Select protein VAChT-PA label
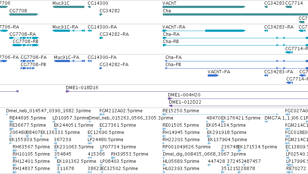This screenshot has height=174, width=308. click(219, 72)
